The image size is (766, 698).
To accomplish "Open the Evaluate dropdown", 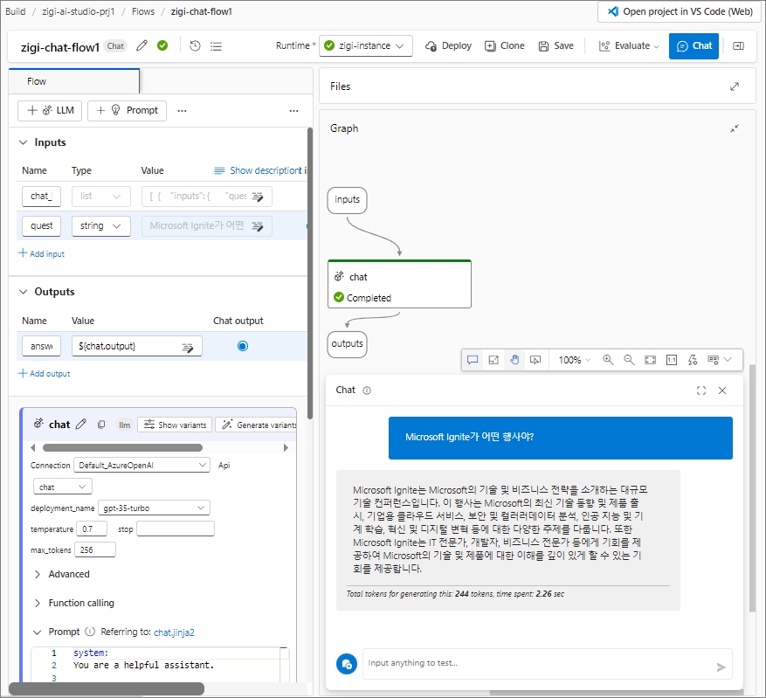I will pyautogui.click(x=629, y=46).
